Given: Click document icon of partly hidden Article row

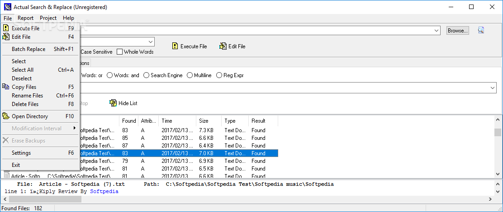Looking at the screenshot, I should tap(7, 175).
